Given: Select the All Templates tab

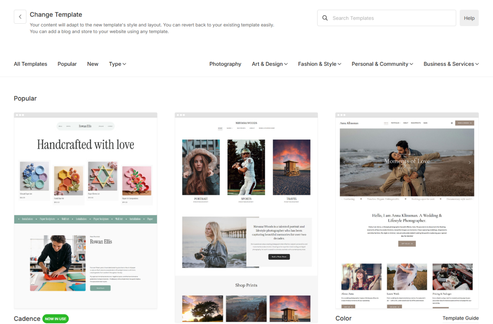Looking at the screenshot, I should coord(30,64).
